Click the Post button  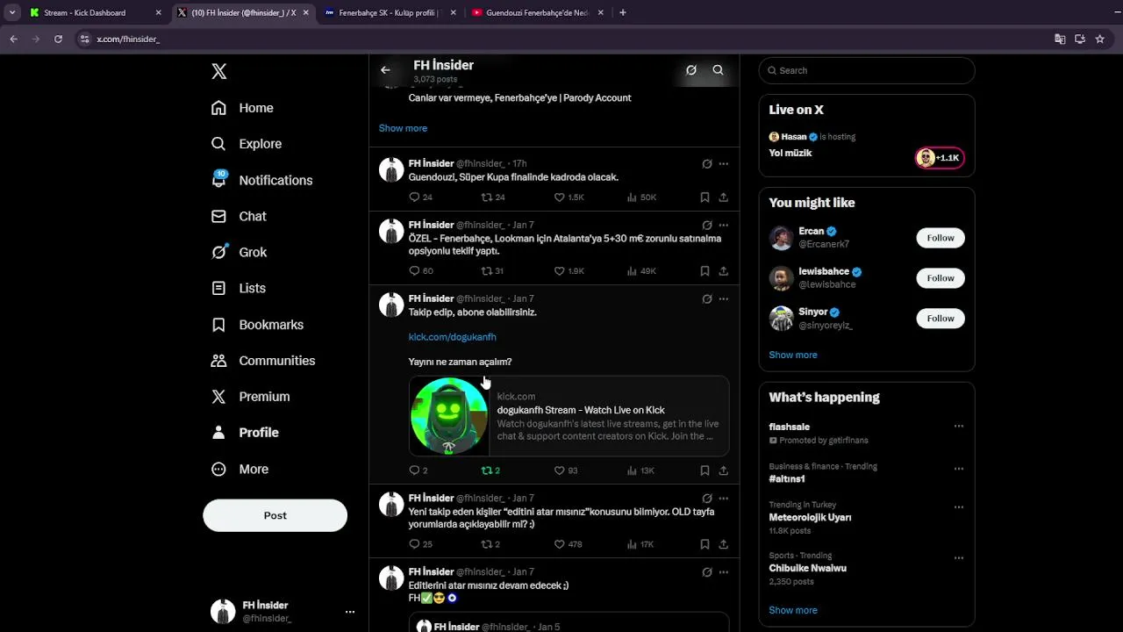275,515
